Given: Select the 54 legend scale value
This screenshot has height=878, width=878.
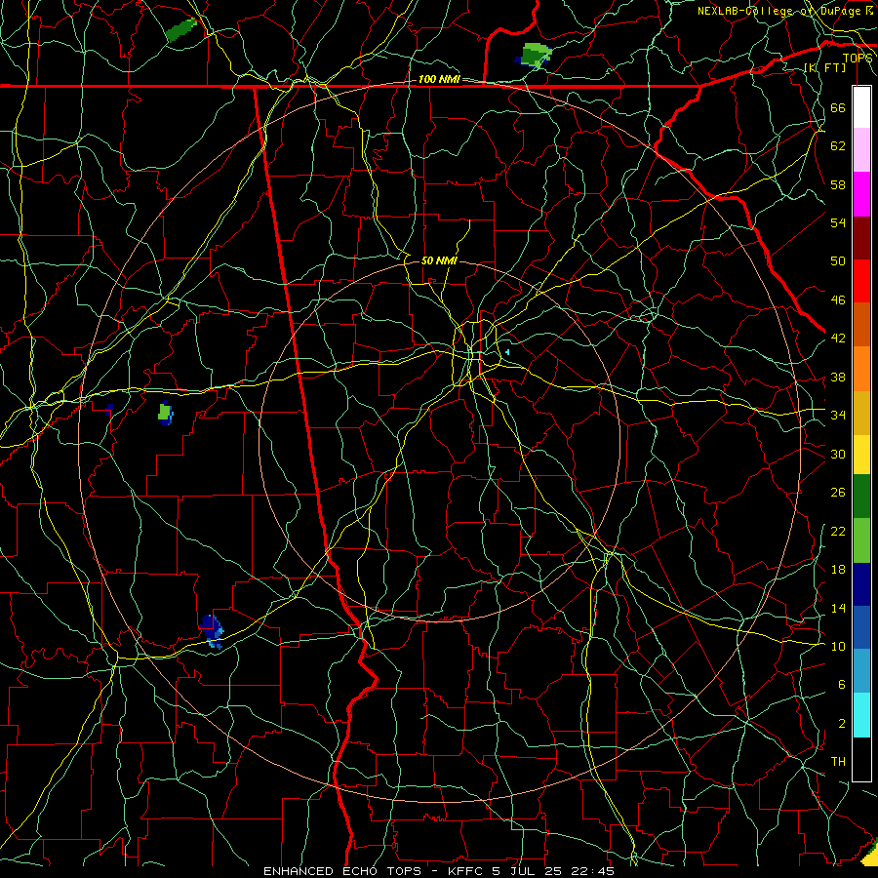Looking at the screenshot, I should [838, 222].
